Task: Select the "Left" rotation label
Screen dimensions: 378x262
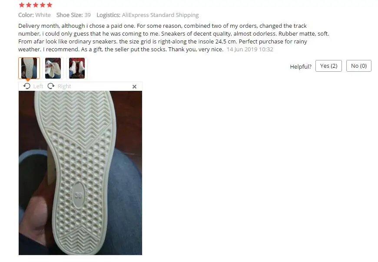Action: click(38, 86)
